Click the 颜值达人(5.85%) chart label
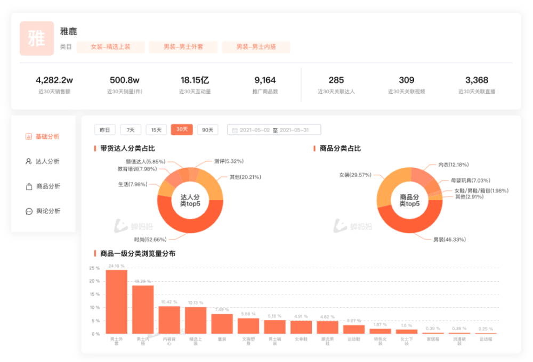Viewport: 533px width, 362px height. click(x=145, y=161)
